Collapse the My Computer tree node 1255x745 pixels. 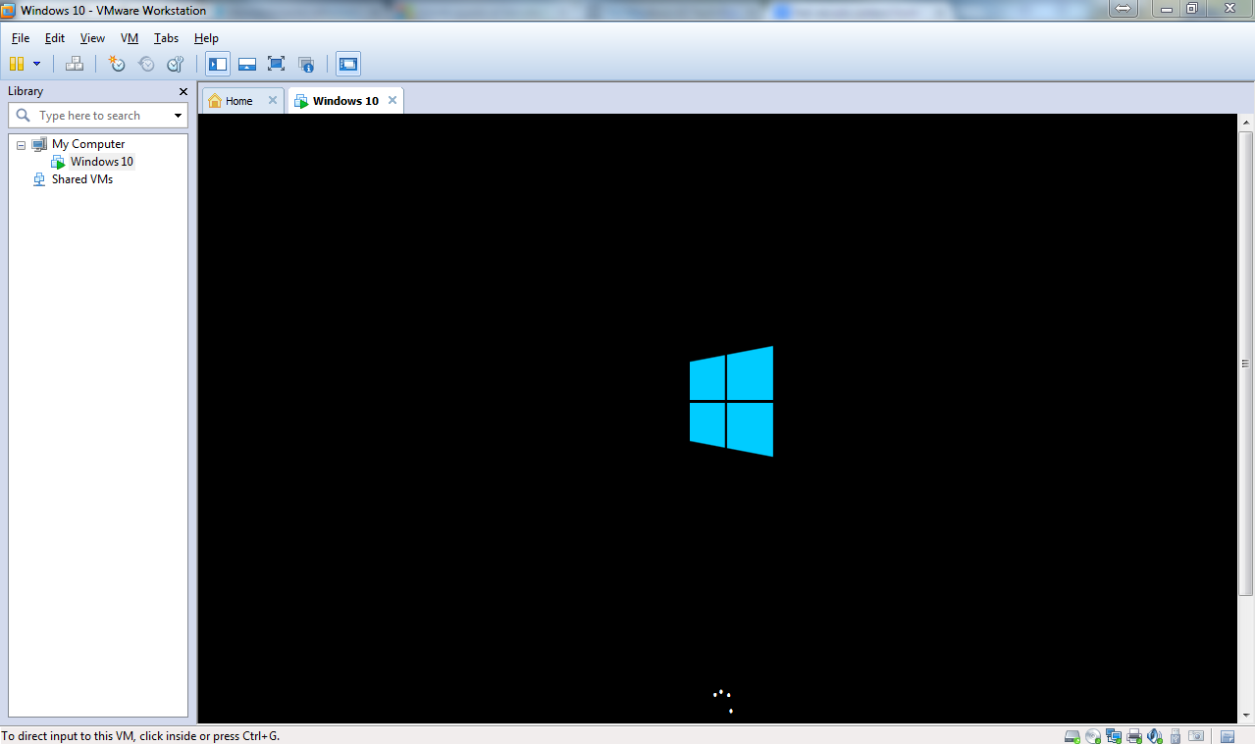click(22, 144)
